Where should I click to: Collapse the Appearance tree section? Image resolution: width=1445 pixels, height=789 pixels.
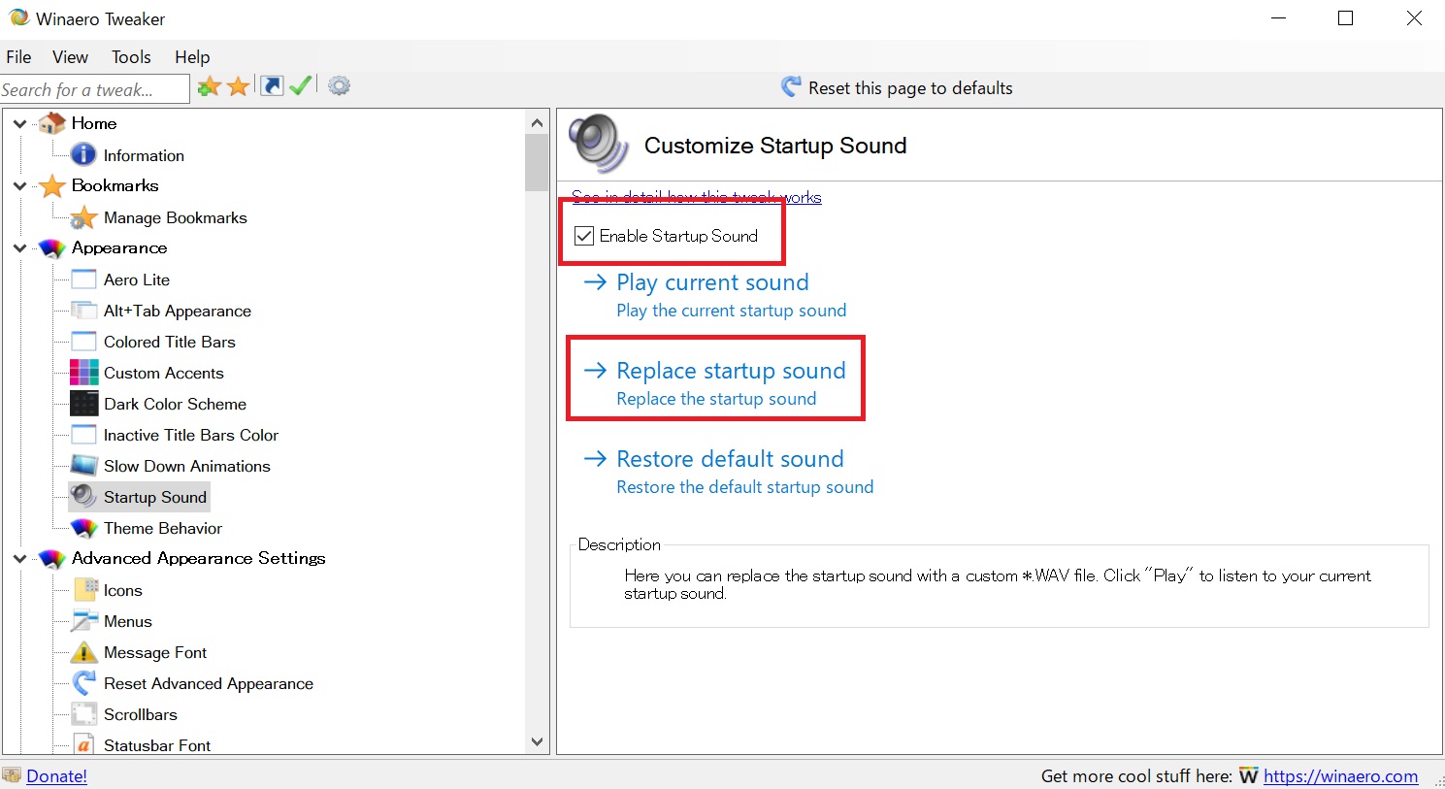click(19, 248)
